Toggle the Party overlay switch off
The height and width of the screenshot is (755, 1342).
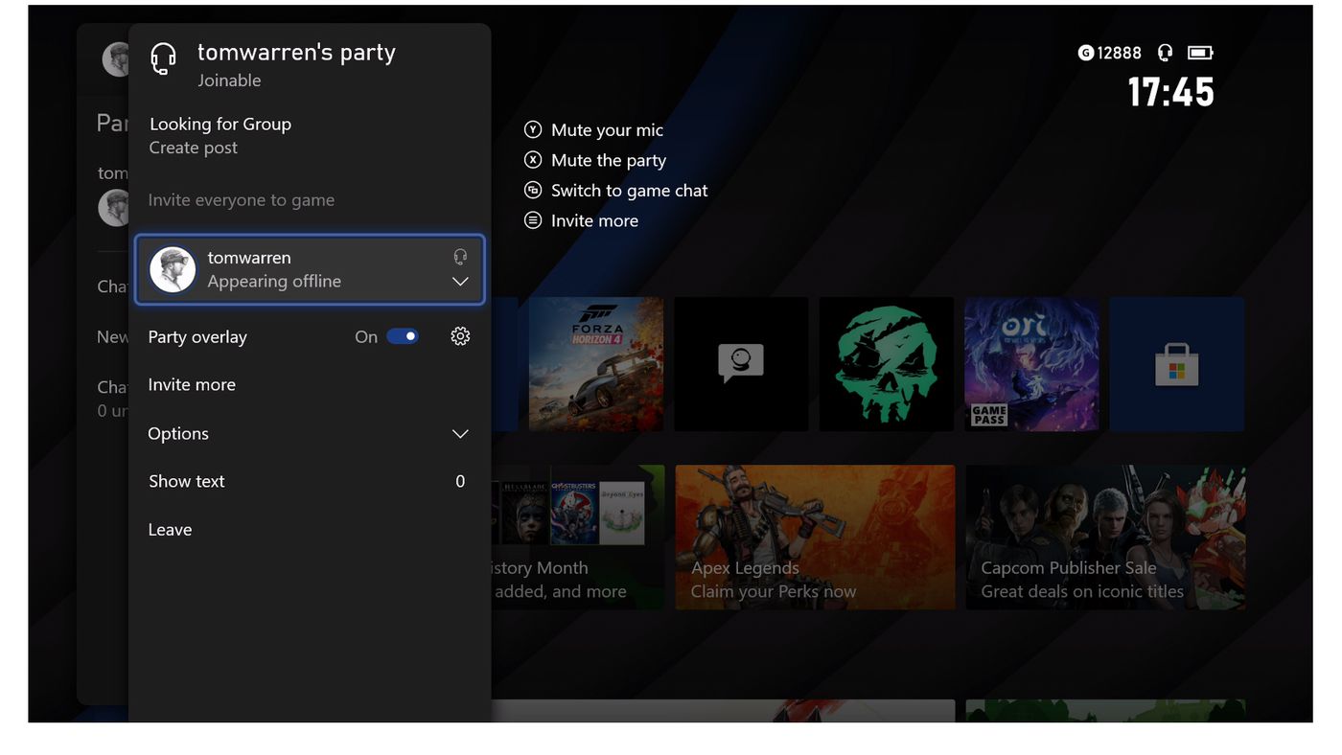(403, 336)
